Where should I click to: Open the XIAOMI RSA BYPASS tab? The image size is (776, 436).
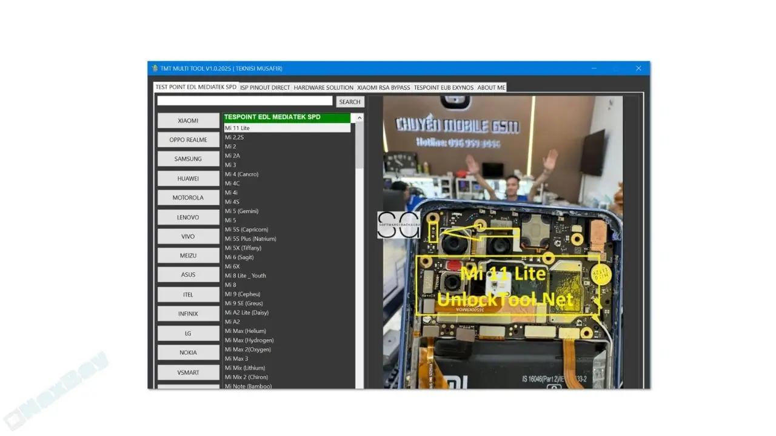point(383,88)
